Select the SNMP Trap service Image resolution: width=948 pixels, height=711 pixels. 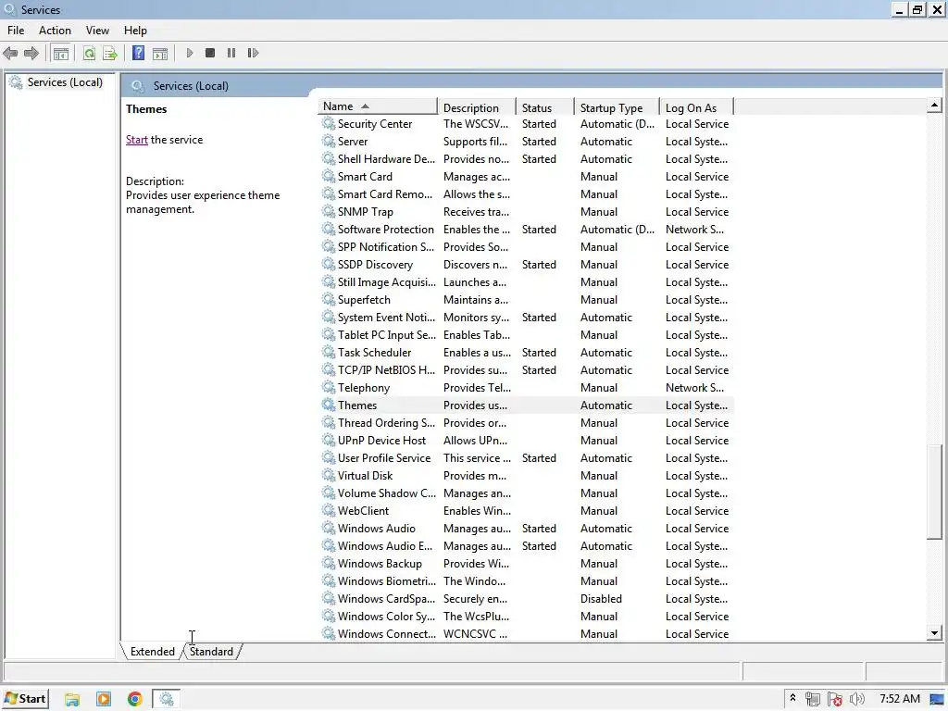(x=526, y=212)
